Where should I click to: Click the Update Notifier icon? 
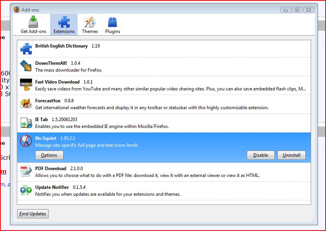(26, 190)
